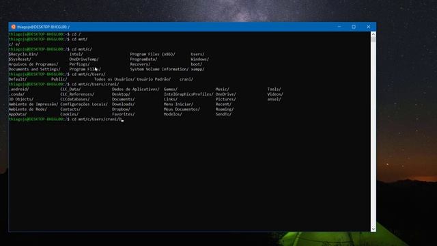Image resolution: width=437 pixels, height=246 pixels.
Task: Click the "Intel/" directory entry
Action: point(76,54)
